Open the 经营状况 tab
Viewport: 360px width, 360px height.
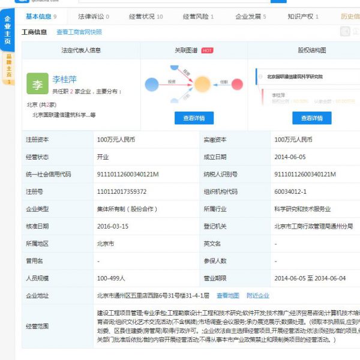(x=146, y=17)
